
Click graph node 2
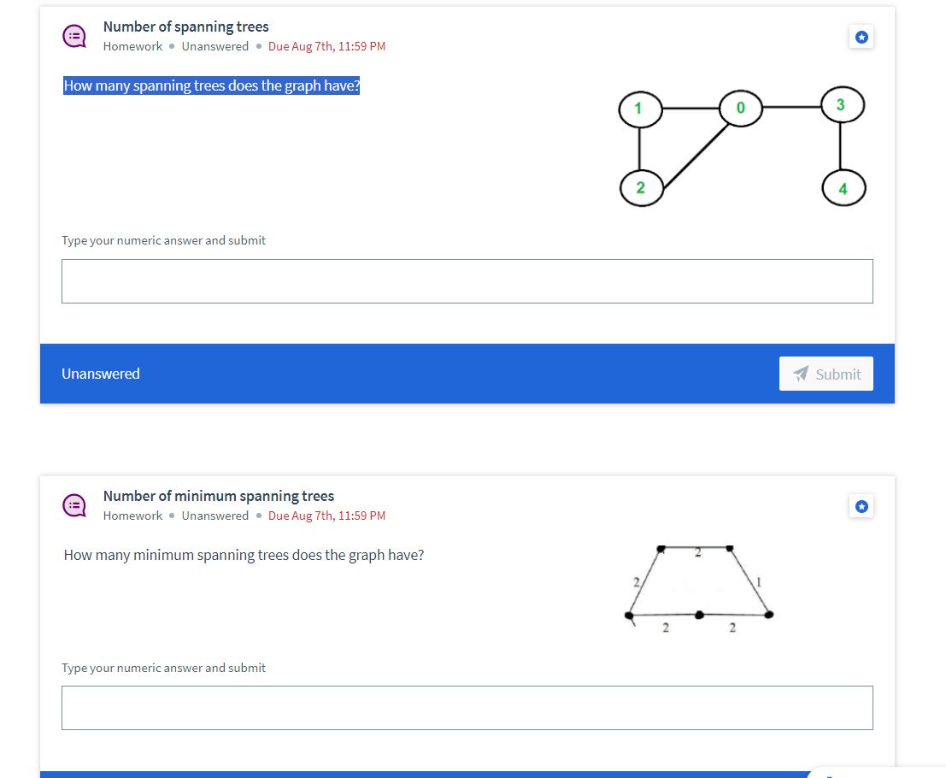(641, 188)
